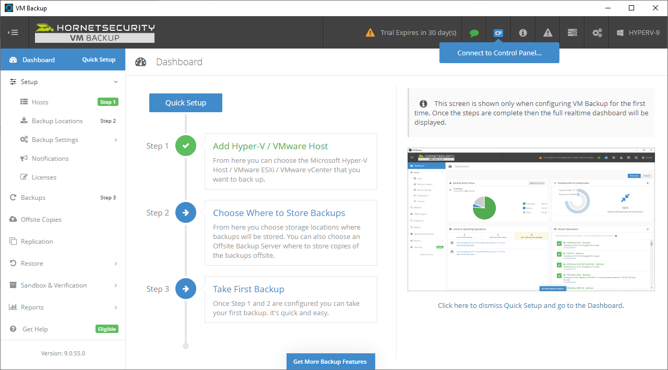Click the Restore undo icon

[13, 263]
